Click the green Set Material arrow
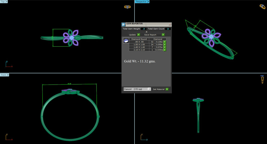 [x=167, y=89]
